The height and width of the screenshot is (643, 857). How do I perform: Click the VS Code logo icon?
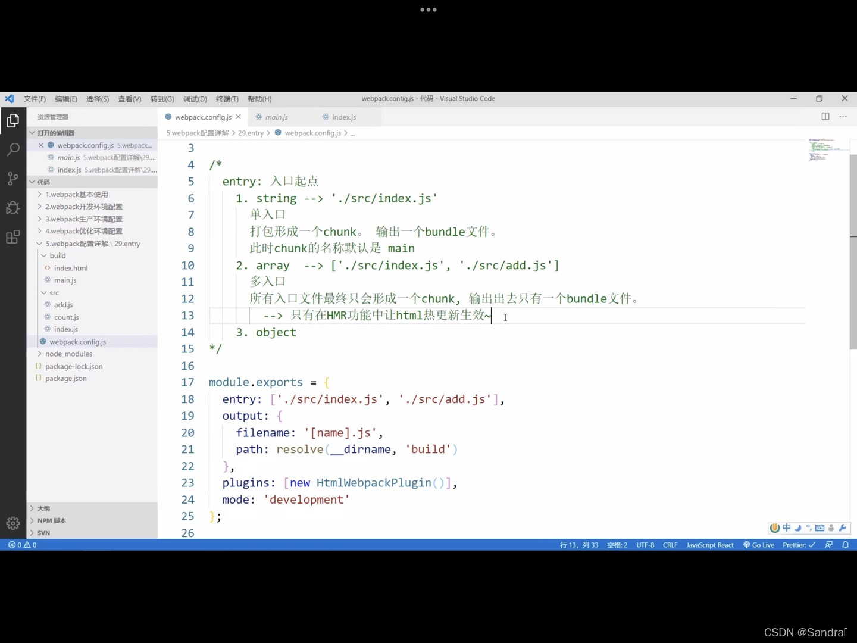point(10,99)
